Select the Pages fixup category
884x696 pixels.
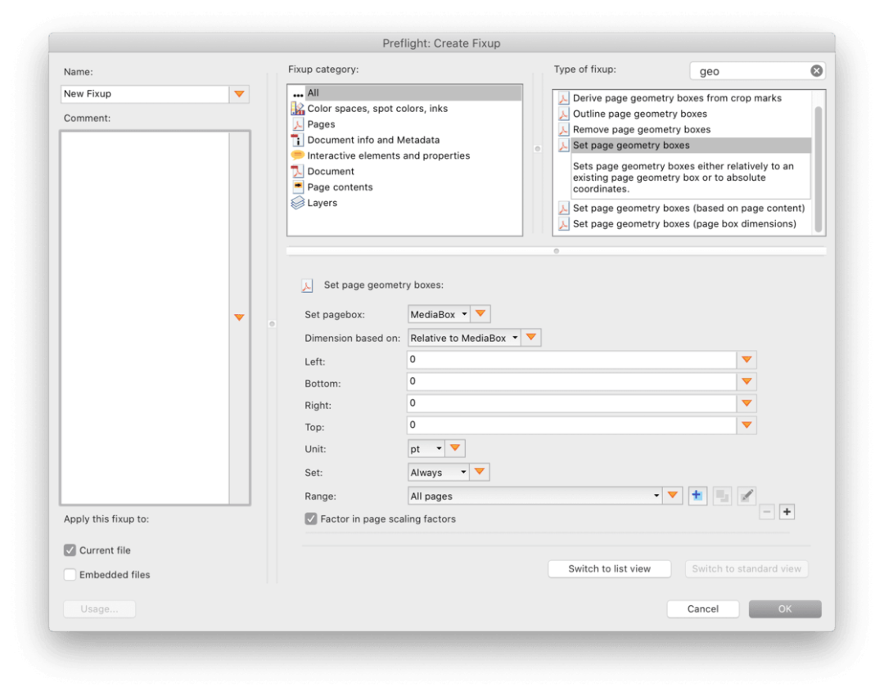405,123
